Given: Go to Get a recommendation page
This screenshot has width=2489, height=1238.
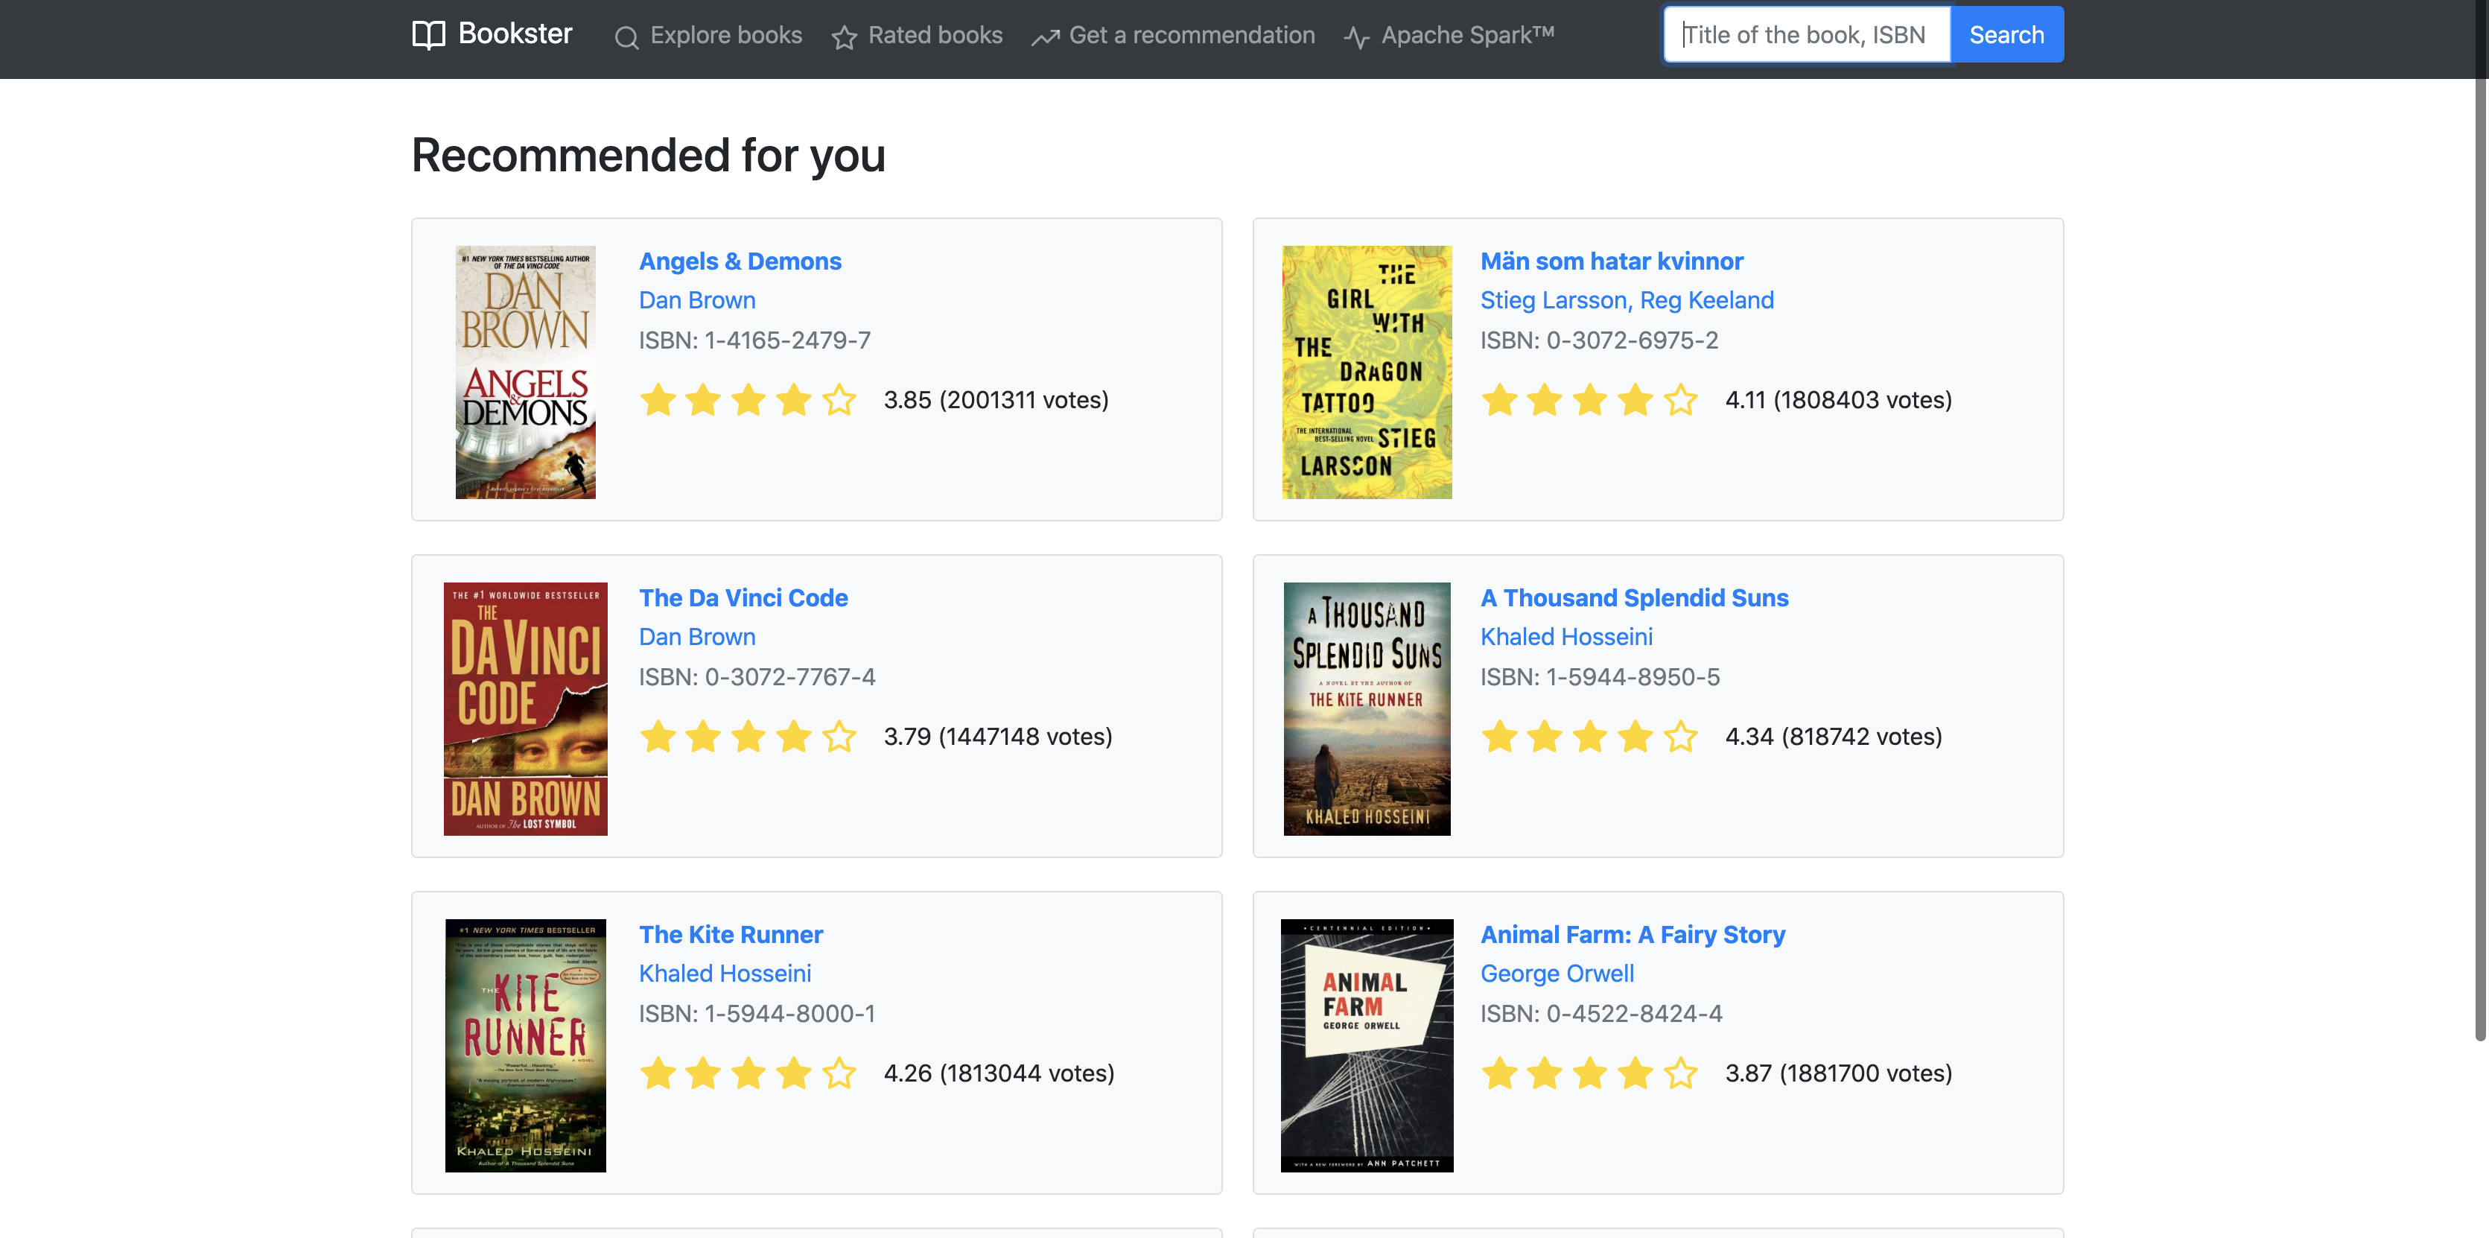Looking at the screenshot, I should (x=1190, y=35).
